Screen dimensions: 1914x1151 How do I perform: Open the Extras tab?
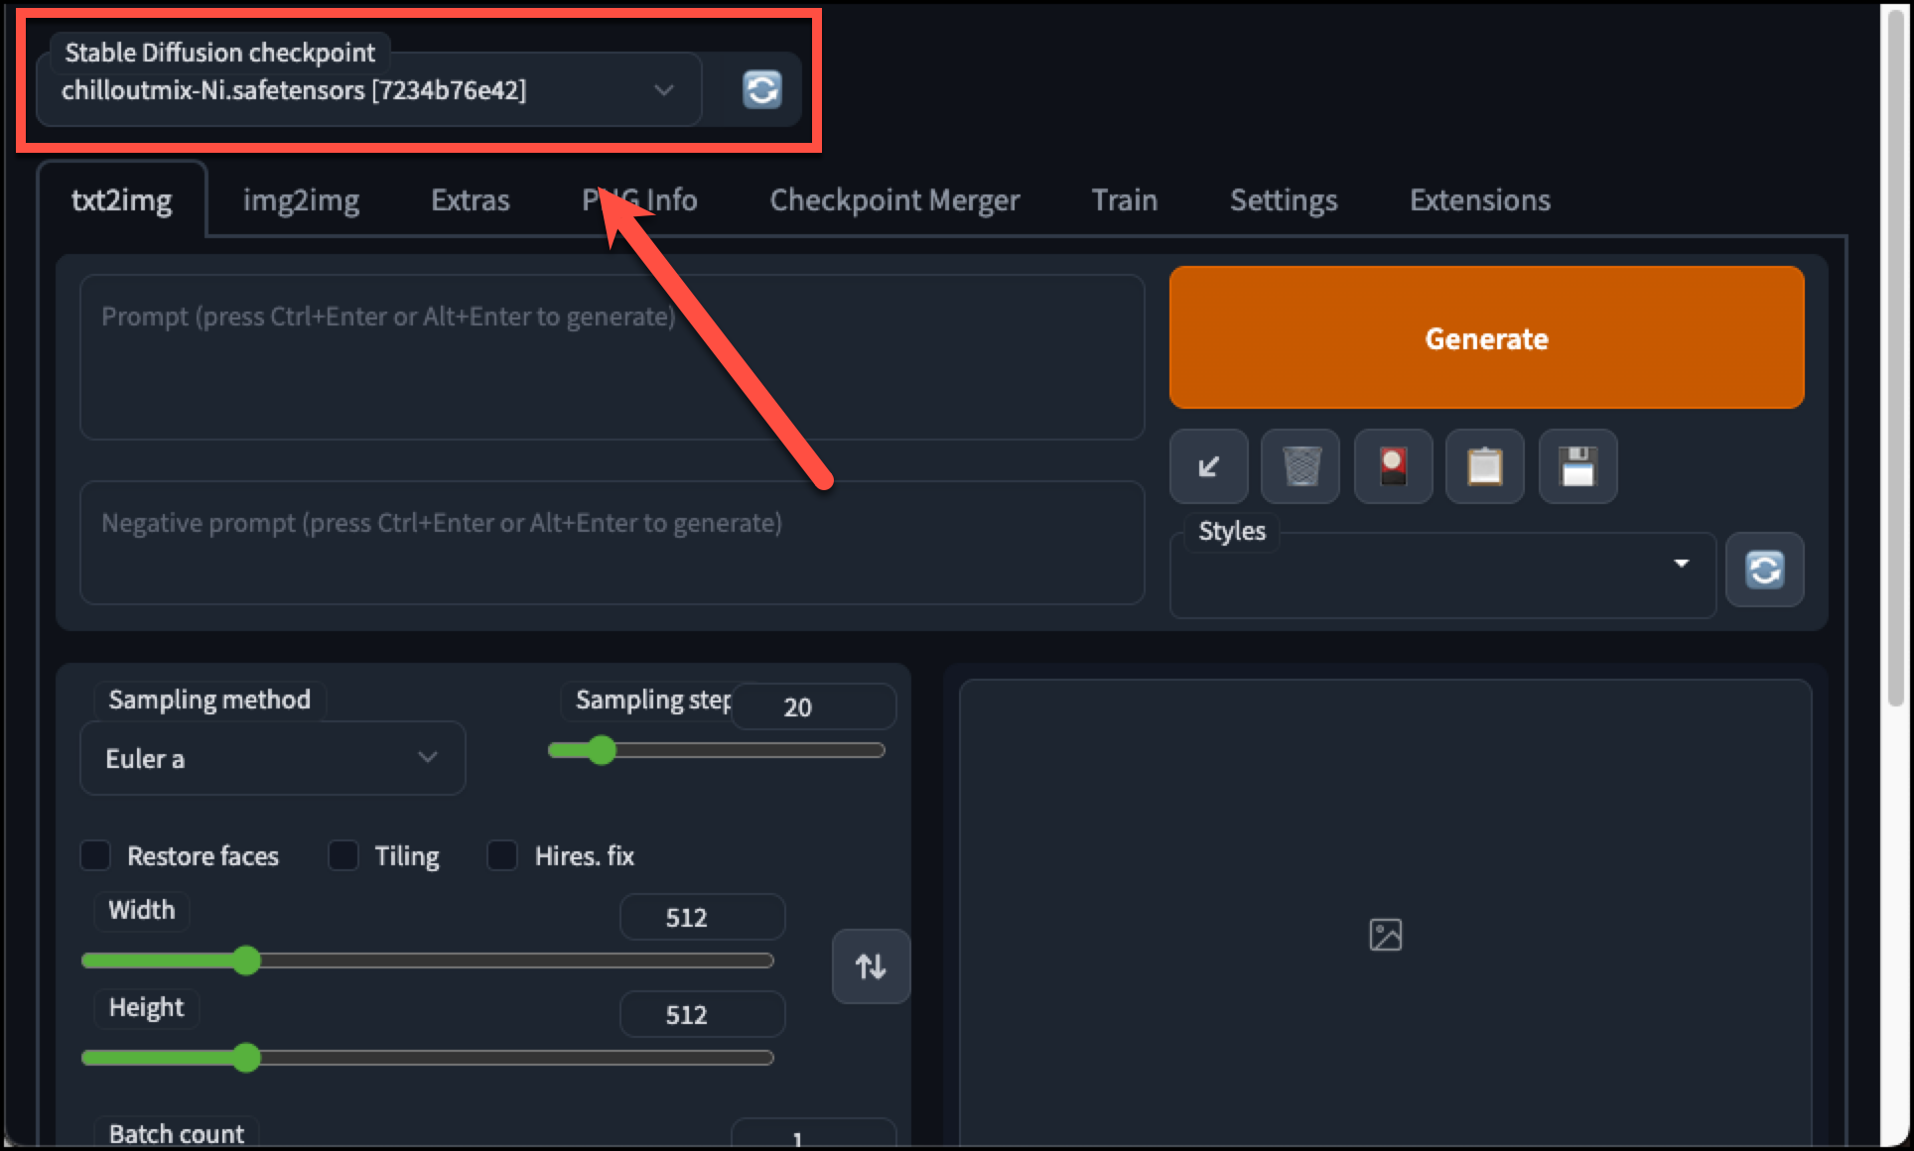coord(471,200)
